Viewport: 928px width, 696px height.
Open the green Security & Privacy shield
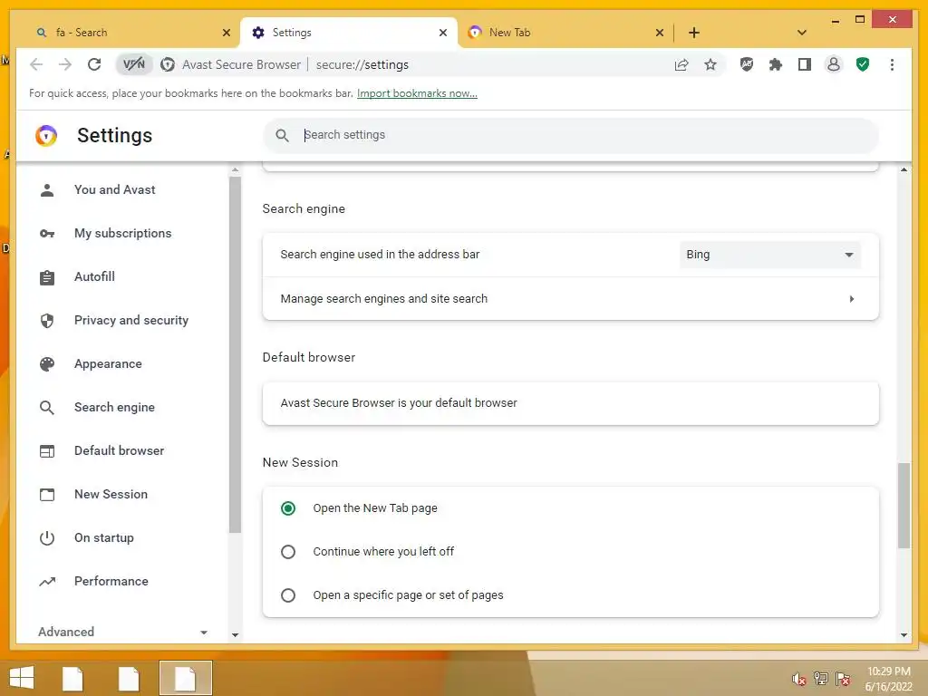863,64
